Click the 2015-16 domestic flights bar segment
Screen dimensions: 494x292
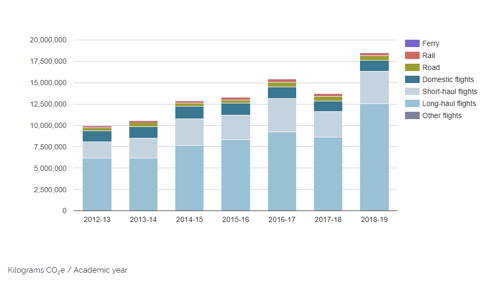point(235,109)
